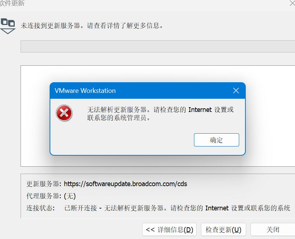Click the 确定 button in error dialog
This screenshot has height=239, width=295.
coord(216,140)
